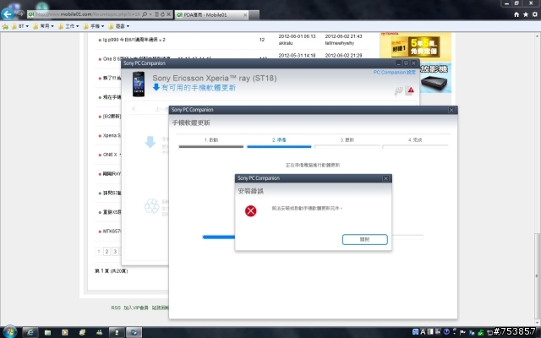Click the browser favorites star icon
Image resolution: width=541 pixels, height=338 pixels.
(x=526, y=14)
